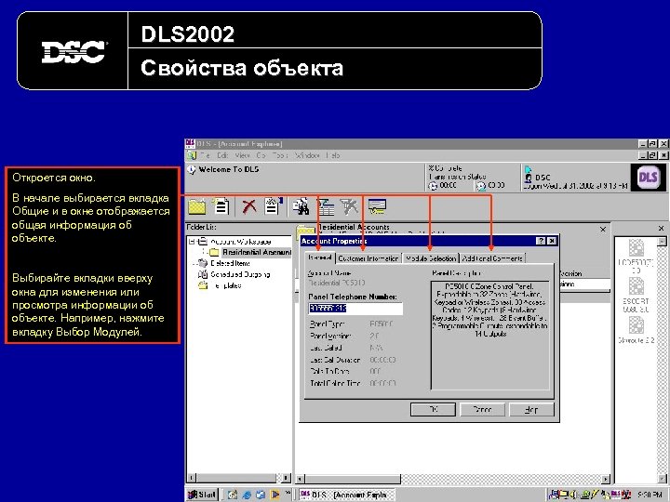Click the first file icon in right pane

pos(636,247)
